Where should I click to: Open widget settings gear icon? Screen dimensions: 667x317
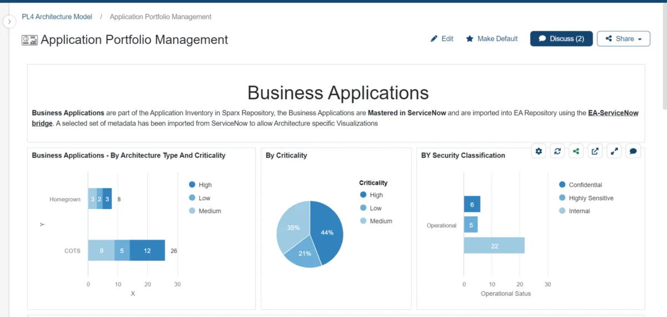coord(538,151)
